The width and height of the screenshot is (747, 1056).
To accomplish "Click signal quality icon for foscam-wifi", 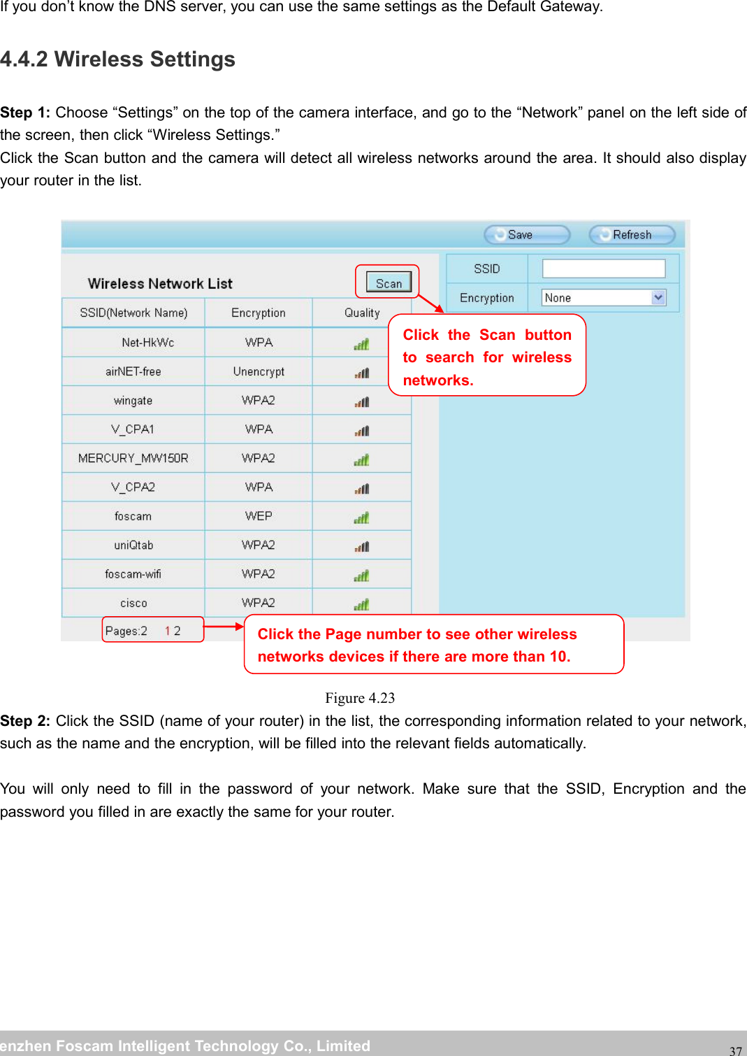I will 361,576.
